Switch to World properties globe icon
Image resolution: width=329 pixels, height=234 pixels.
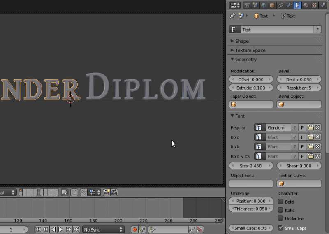tap(264, 5)
